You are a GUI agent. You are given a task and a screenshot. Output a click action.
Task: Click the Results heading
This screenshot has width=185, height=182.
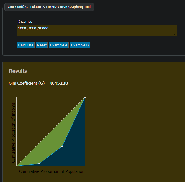[x=18, y=71]
